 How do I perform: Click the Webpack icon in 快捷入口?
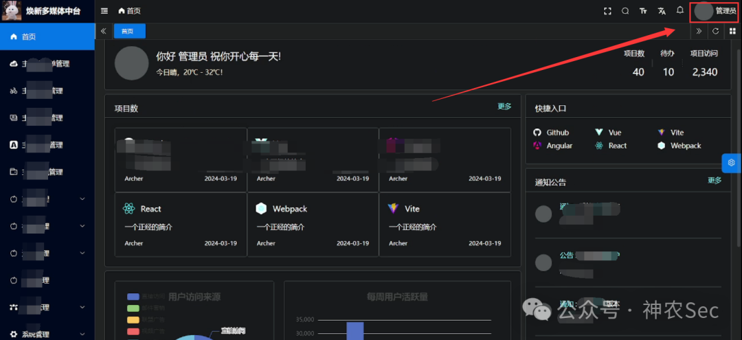click(x=661, y=146)
